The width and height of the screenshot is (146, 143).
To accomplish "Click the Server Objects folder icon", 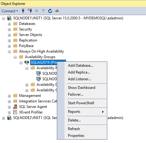I will (15, 35).
